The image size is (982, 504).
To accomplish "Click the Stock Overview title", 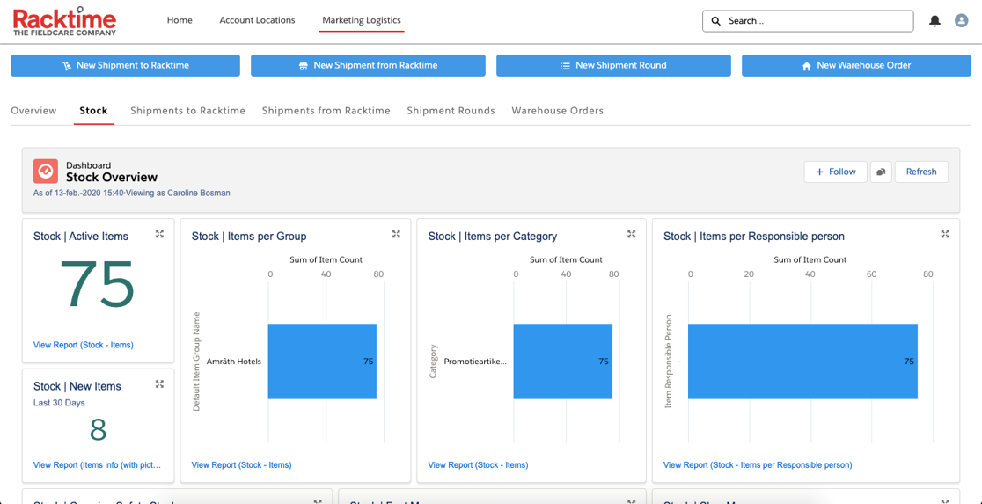I will point(112,178).
